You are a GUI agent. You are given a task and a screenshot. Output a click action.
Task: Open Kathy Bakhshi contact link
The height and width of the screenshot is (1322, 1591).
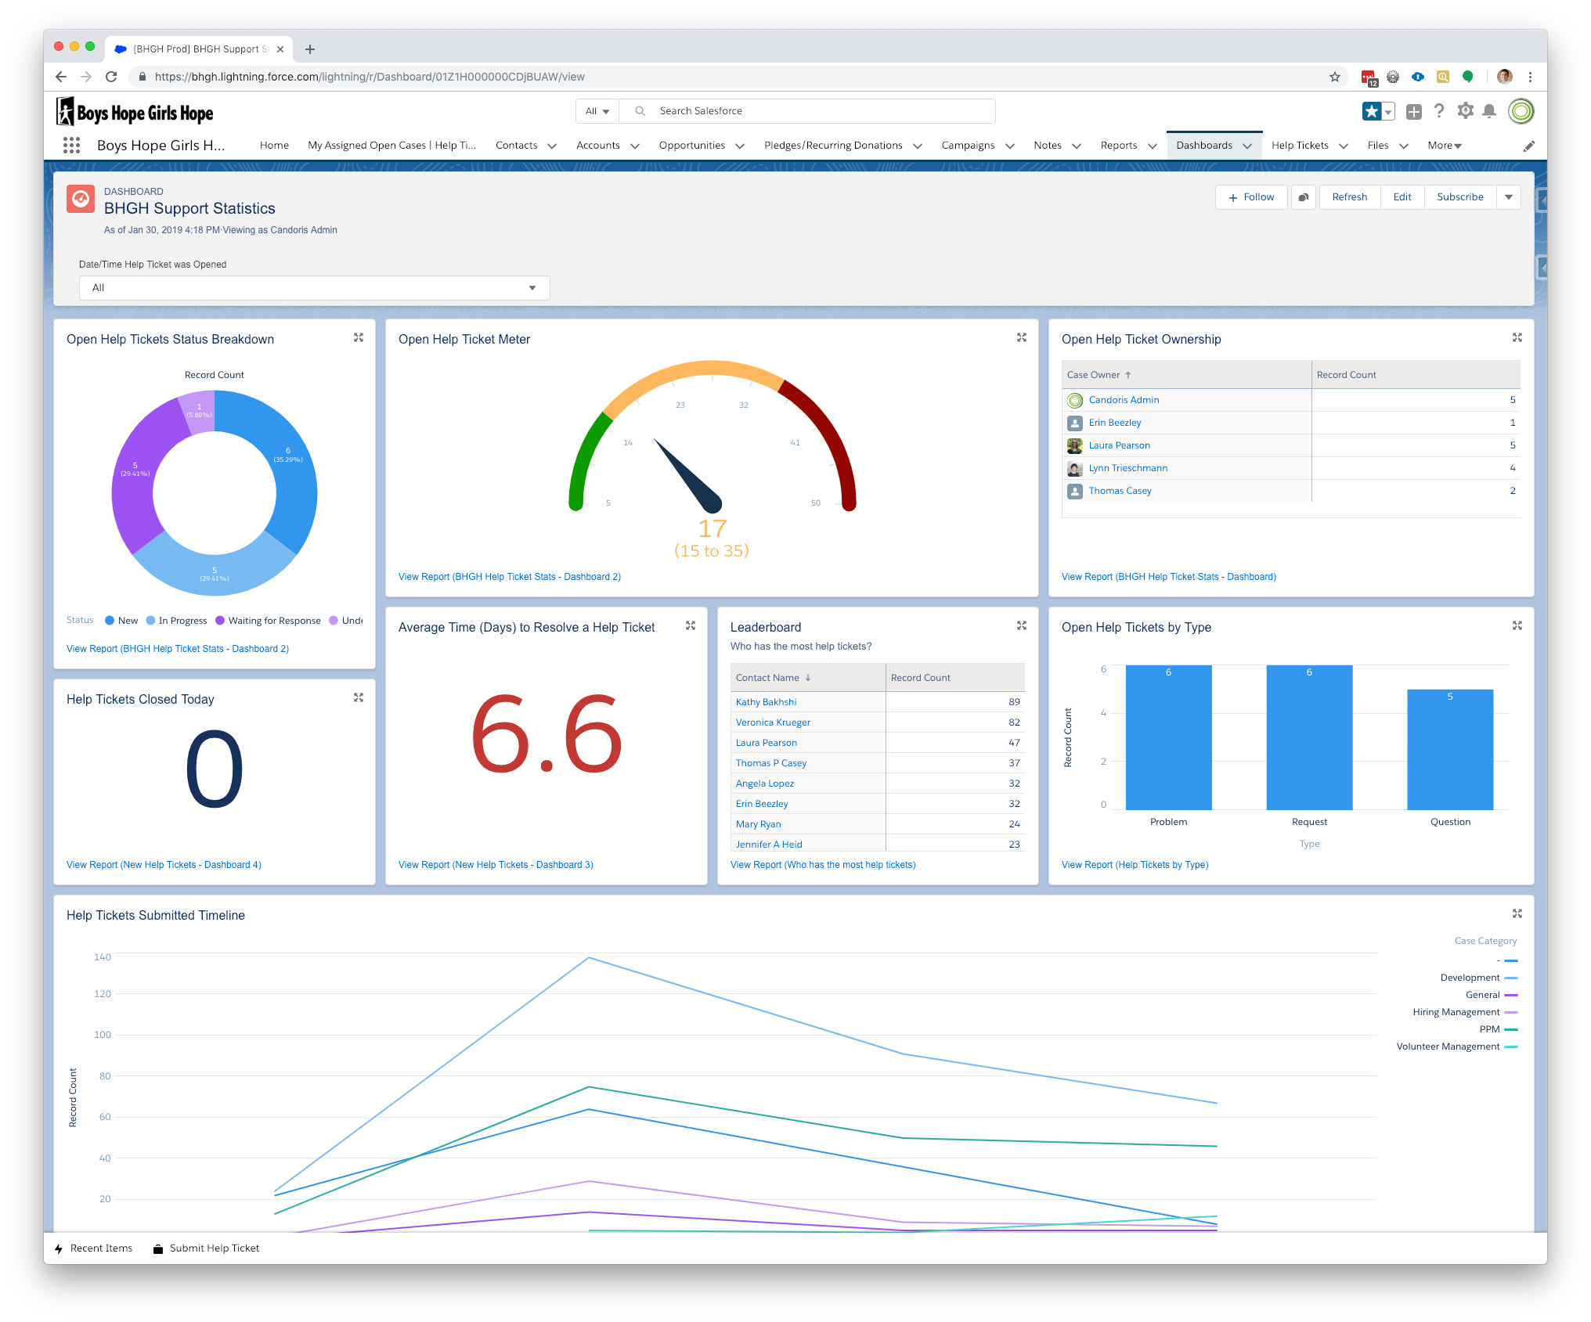coord(766,702)
